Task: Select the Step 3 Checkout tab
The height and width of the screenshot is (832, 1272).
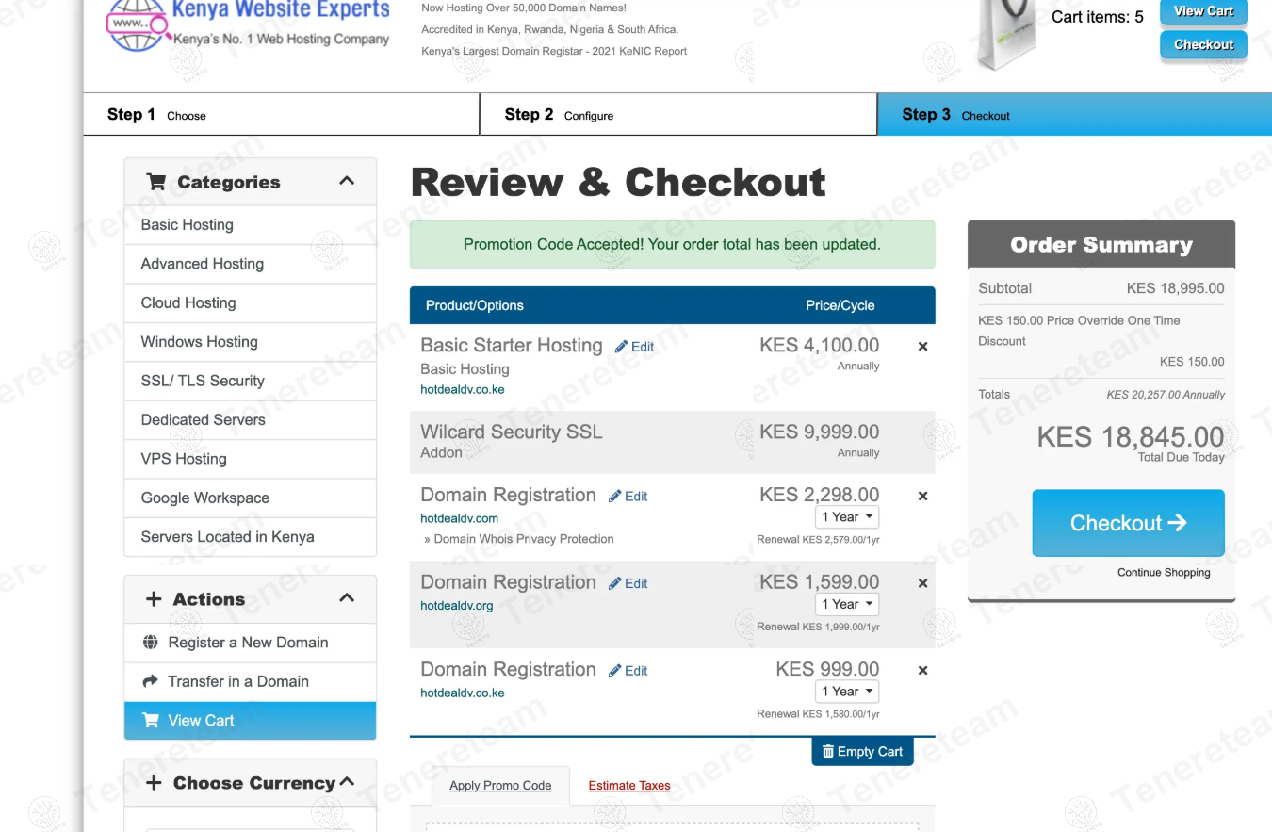Action: [x=1075, y=115]
